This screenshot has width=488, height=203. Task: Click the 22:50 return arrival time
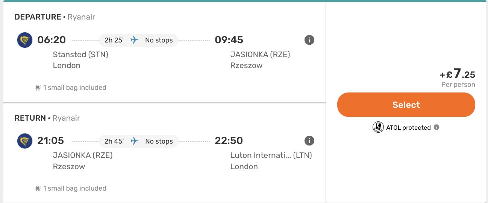click(x=229, y=141)
